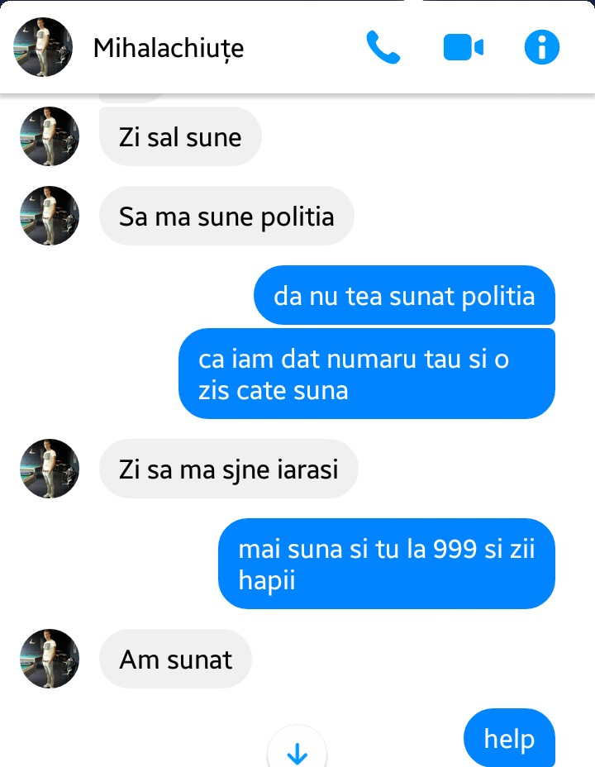Tap the contact name Mihalachiuțe

tap(169, 48)
